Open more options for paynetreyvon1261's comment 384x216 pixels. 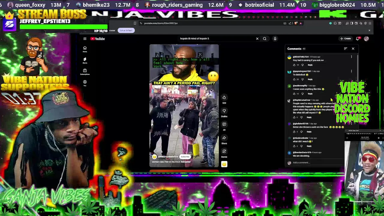point(351,71)
